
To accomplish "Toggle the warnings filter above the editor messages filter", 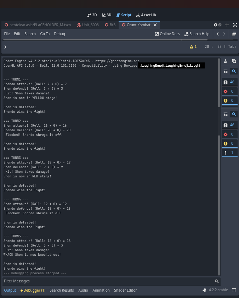I will point(229,143).
